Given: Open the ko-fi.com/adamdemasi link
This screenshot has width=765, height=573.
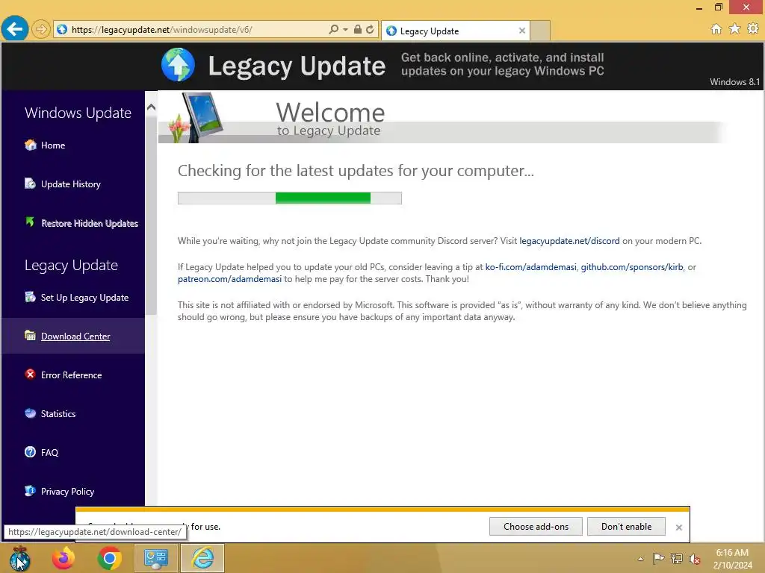Looking at the screenshot, I should click(x=531, y=267).
